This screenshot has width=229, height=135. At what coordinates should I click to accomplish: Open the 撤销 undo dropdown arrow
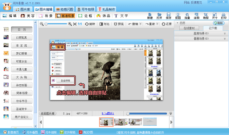pyautogui.click(x=140, y=24)
